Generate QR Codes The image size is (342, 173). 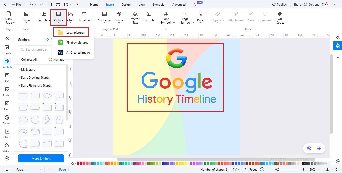pyautogui.click(x=280, y=17)
